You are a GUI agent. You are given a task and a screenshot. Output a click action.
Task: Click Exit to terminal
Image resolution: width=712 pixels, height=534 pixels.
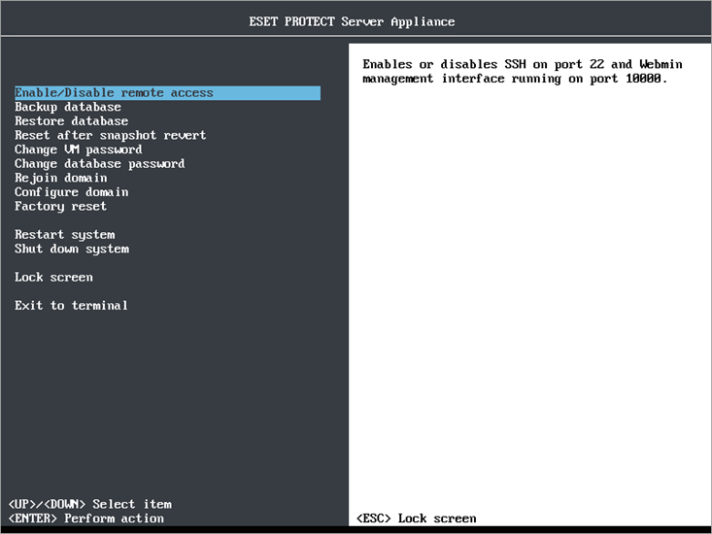tap(71, 306)
